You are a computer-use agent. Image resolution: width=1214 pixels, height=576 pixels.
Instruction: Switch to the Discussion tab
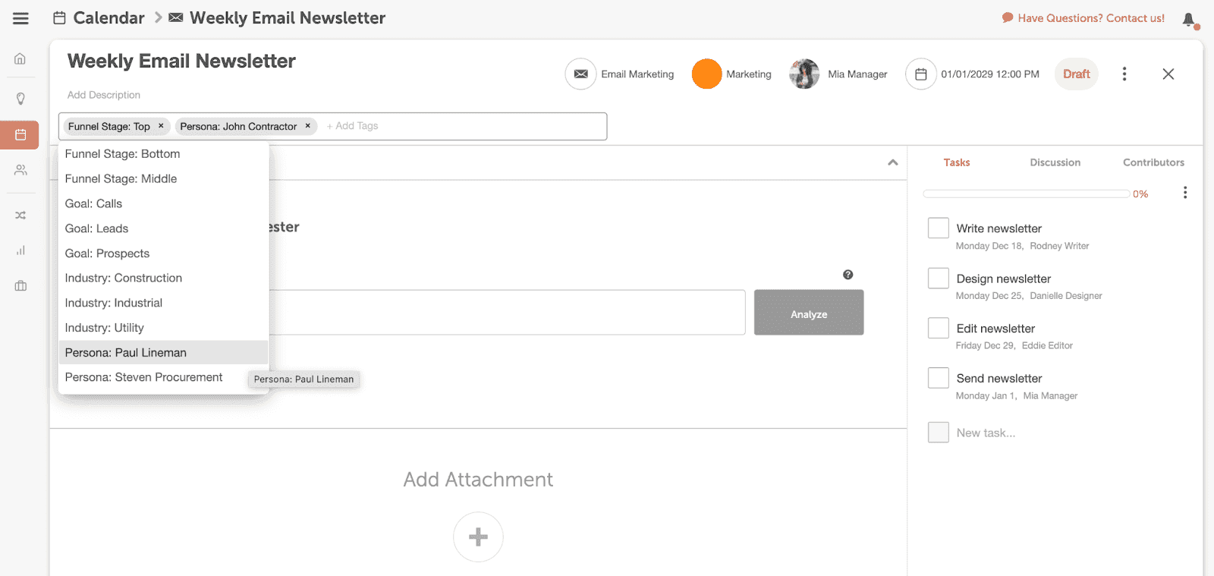(x=1055, y=162)
